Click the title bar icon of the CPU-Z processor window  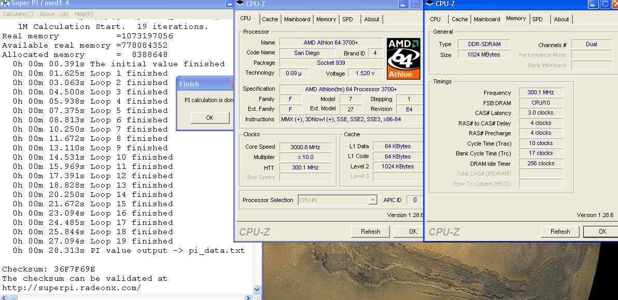[x=240, y=4]
